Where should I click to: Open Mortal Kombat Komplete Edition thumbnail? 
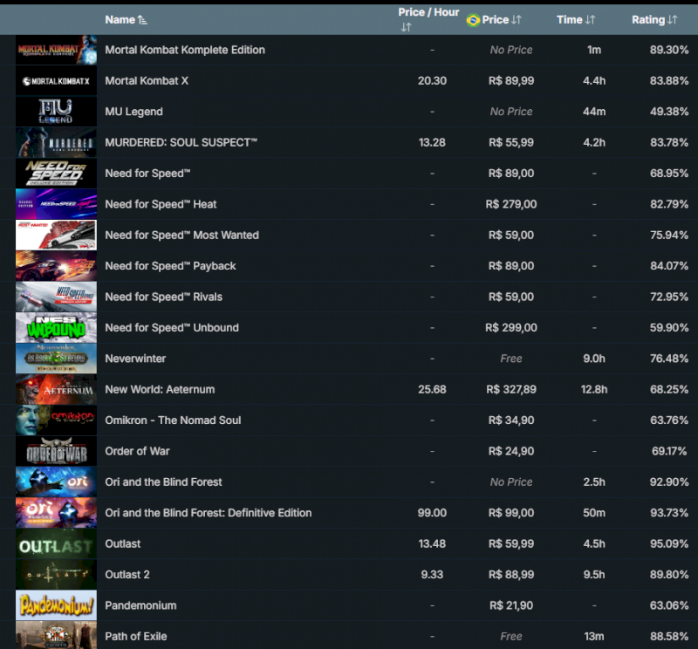[56, 50]
